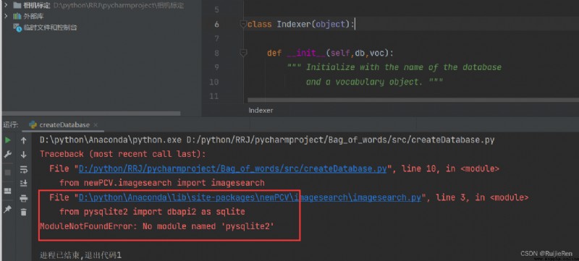This screenshot has height=261, width=579.
Task: Fold the class Indexer gutter marker
Action: pos(243,25)
